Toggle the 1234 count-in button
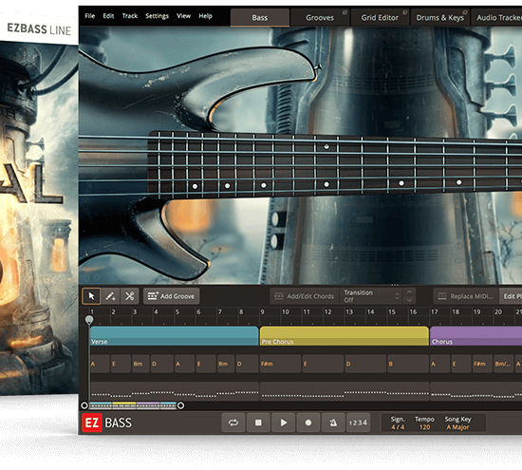Image resolution: width=522 pixels, height=470 pixels. coord(358,423)
